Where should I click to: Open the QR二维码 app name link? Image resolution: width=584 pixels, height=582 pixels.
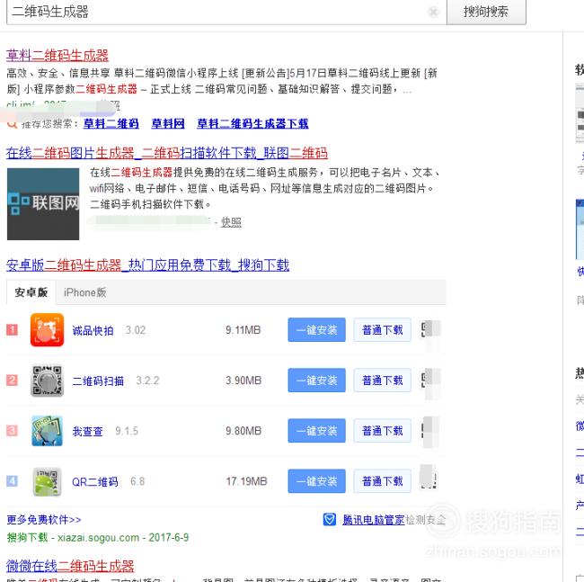(x=95, y=482)
